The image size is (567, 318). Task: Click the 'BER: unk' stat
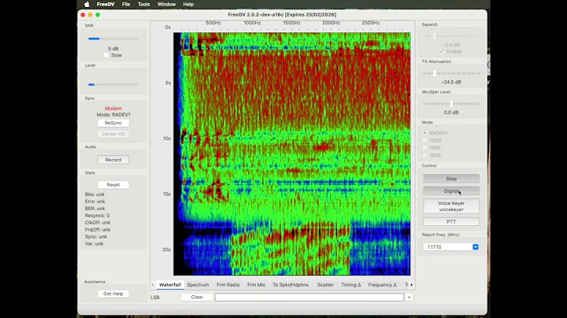[x=95, y=209]
